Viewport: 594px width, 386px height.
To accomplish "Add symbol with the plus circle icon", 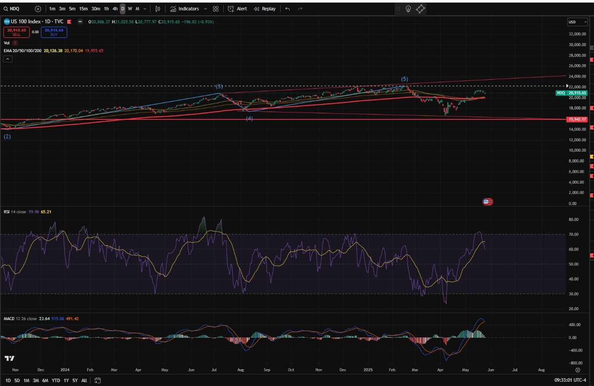I will 38,9.
